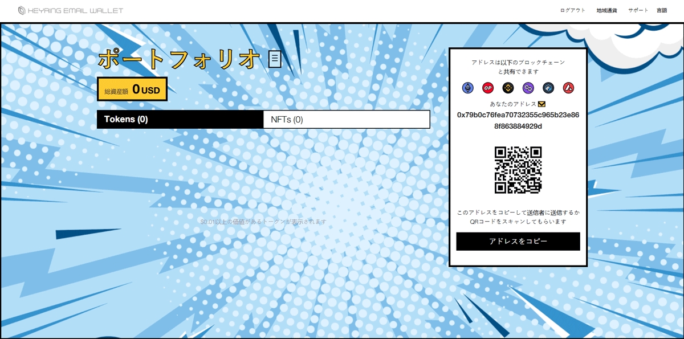
Task: Click the Ethereum blockchain icon
Action: (468, 88)
